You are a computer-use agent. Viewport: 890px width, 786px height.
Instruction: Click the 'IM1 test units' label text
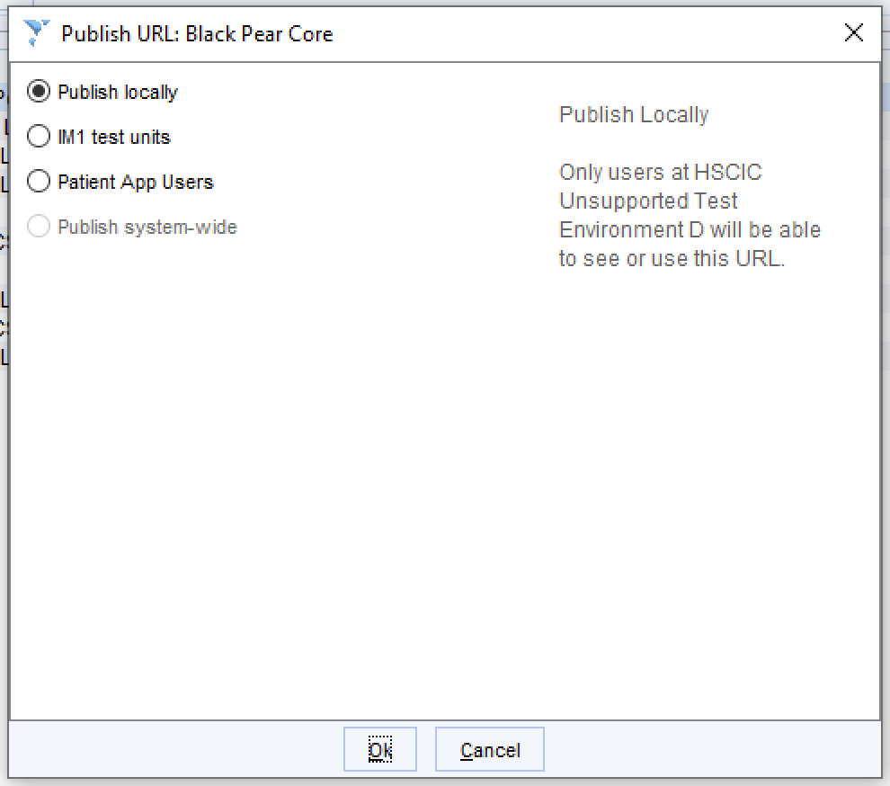113,137
